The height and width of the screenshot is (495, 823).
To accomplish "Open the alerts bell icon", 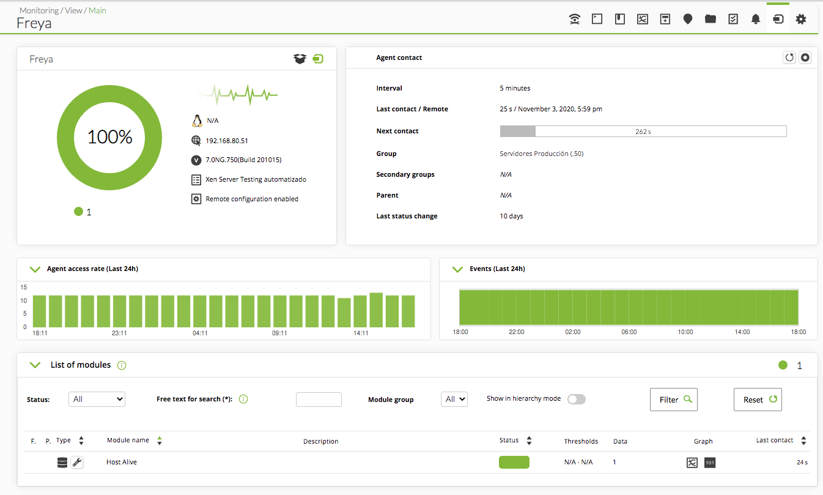I will 756,19.
